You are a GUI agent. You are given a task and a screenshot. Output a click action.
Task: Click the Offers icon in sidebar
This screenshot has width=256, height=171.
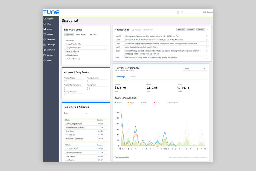45,24
